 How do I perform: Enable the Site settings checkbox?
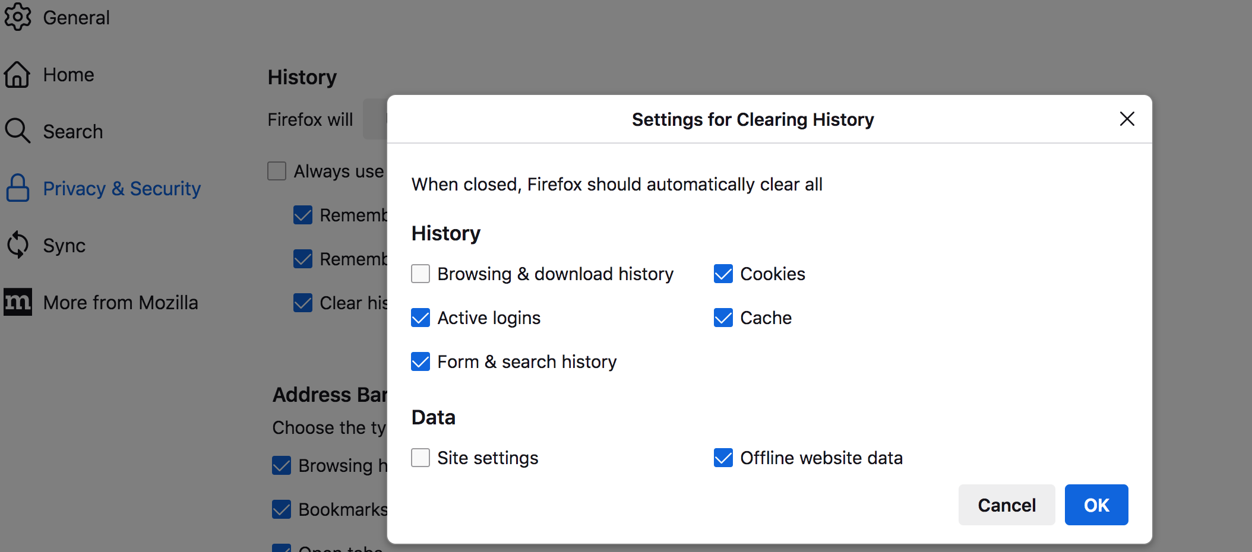421,458
